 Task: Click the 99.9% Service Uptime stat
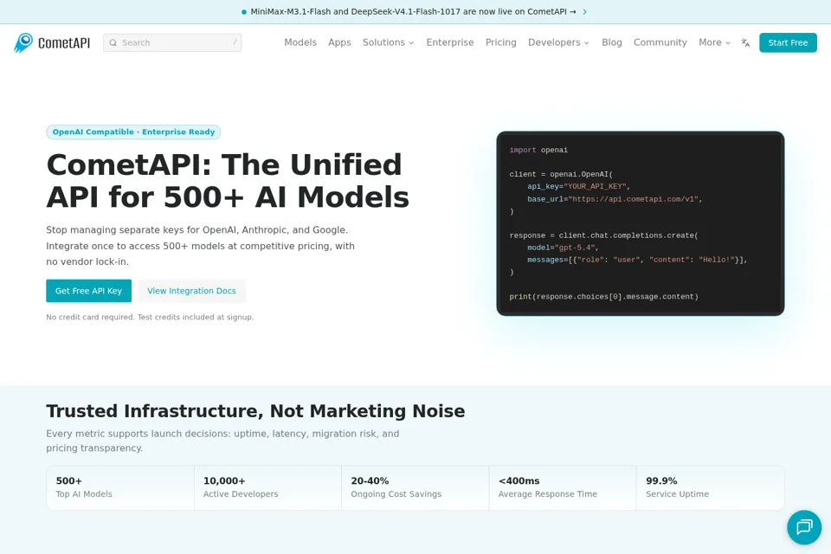click(710, 487)
